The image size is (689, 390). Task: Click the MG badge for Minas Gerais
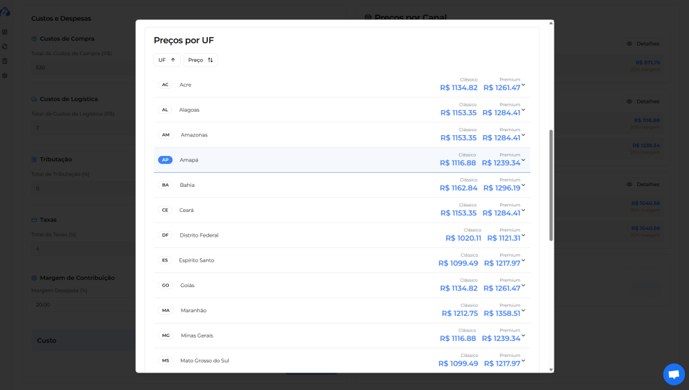click(x=166, y=336)
